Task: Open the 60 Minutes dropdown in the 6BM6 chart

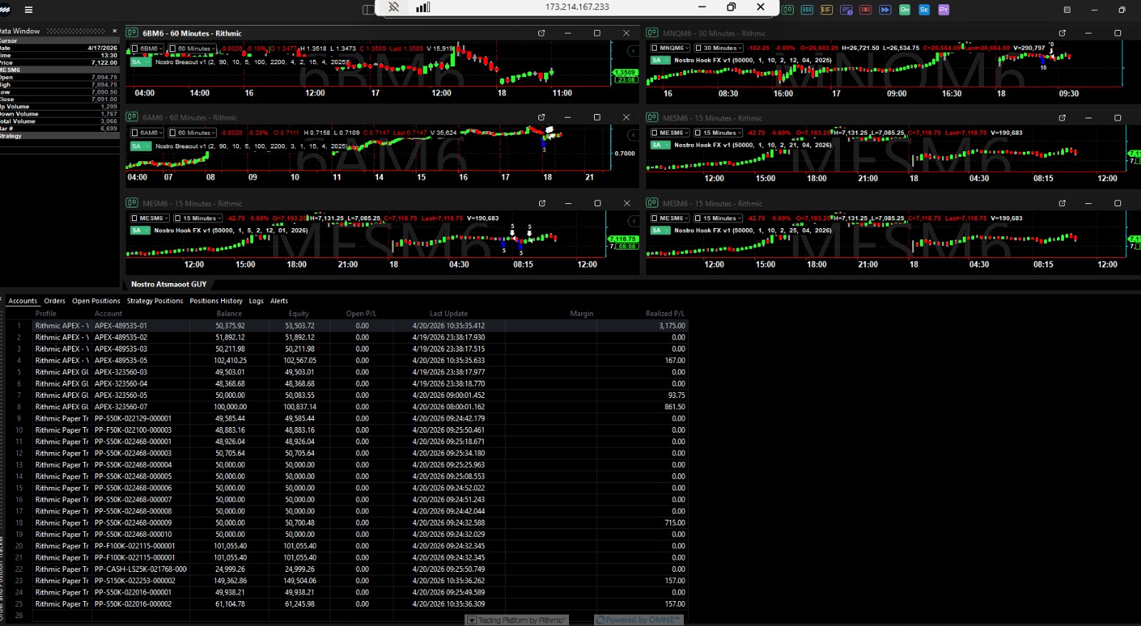Action: 192,48
